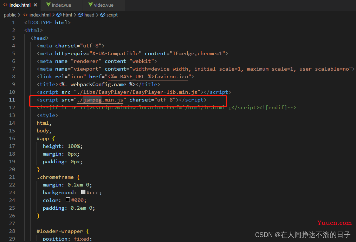
Task: Click the "body," selector on line 15
Action: click(x=44, y=131)
